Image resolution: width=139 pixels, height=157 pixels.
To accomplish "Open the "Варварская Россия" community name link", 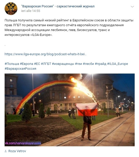I will (x=58, y=6).
